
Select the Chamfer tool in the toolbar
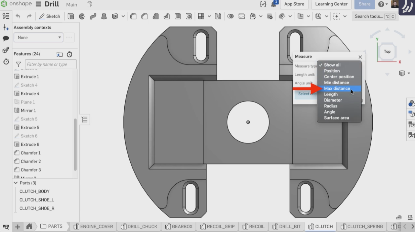(x=144, y=16)
